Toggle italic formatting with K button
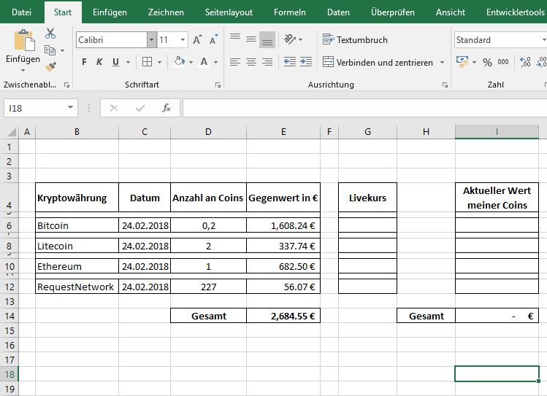547x396 pixels. point(100,62)
